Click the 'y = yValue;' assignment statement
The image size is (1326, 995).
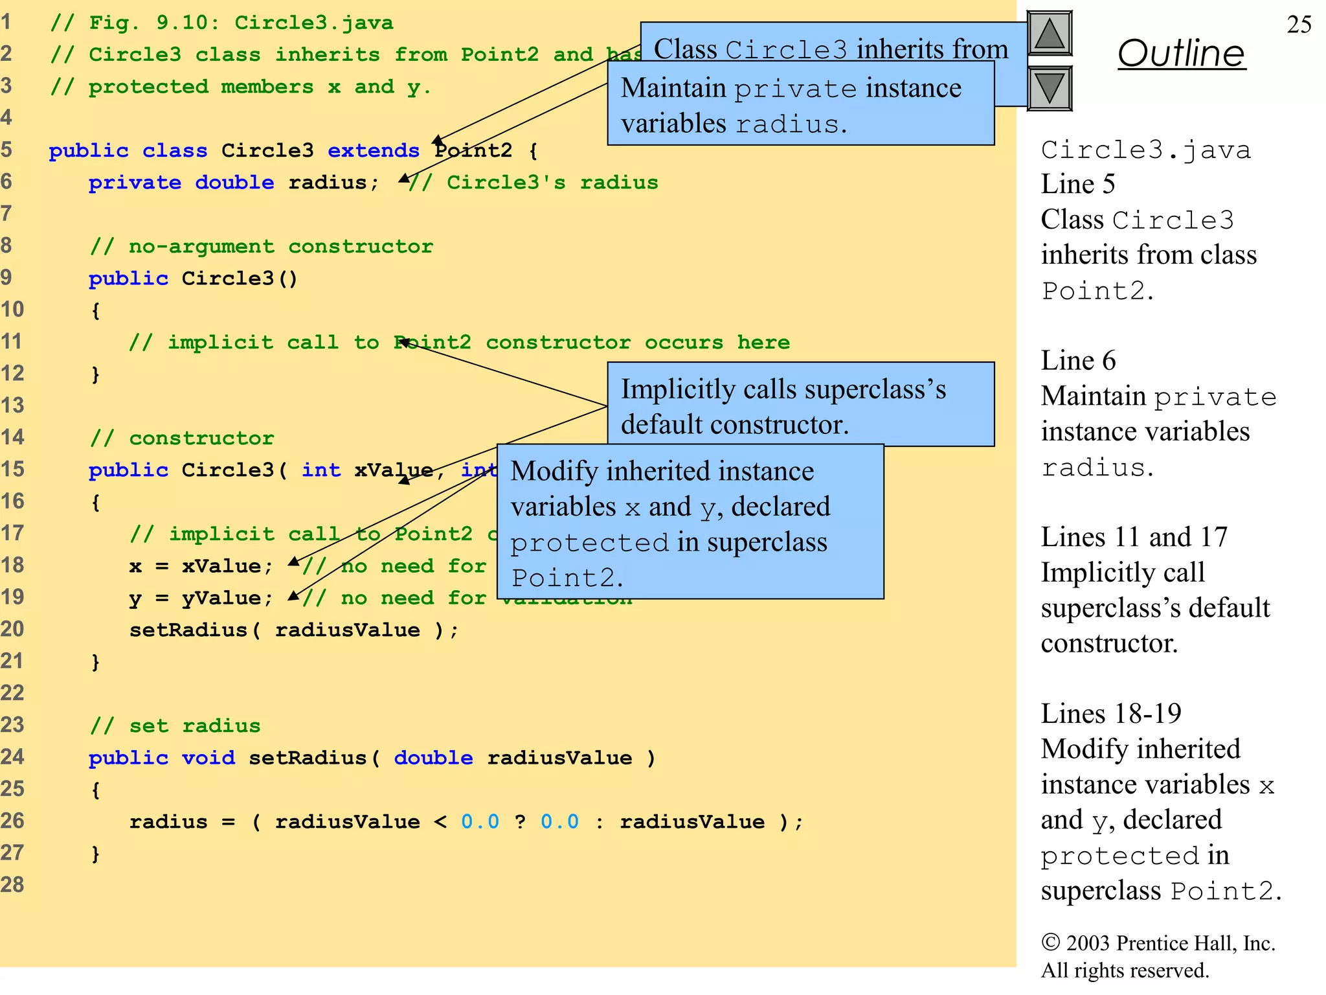(201, 598)
